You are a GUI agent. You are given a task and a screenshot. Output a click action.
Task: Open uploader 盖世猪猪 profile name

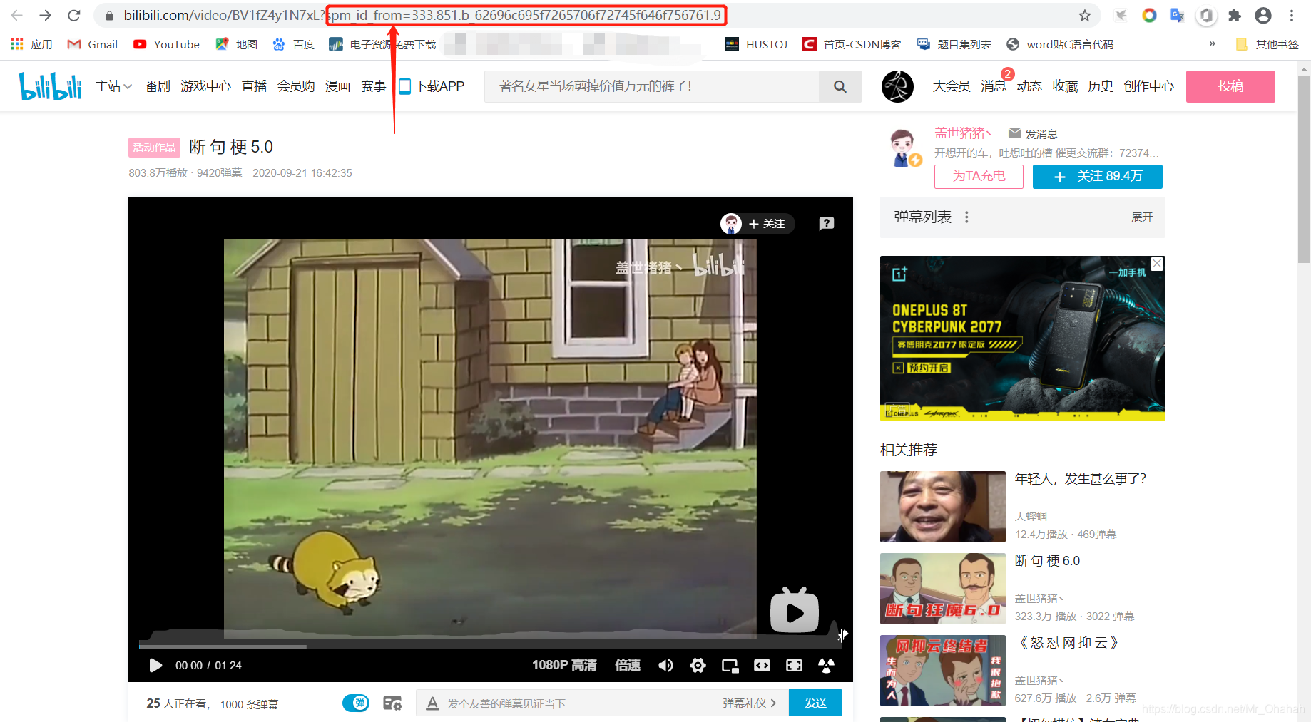(x=963, y=133)
